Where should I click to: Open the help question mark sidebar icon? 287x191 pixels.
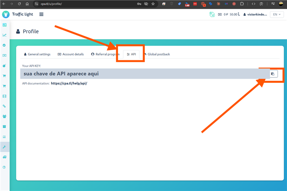tap(4, 167)
